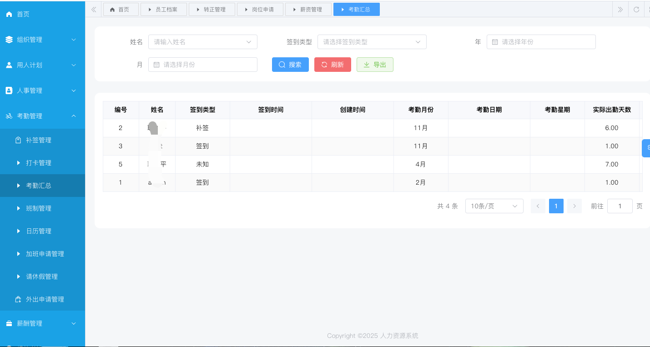650x347 pixels.
Task: Select the 首页 home icon in the sidebar
Action: click(9, 14)
